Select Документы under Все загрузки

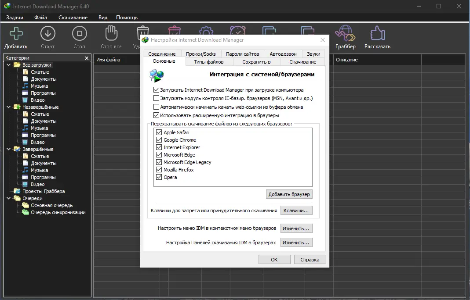(x=44, y=79)
